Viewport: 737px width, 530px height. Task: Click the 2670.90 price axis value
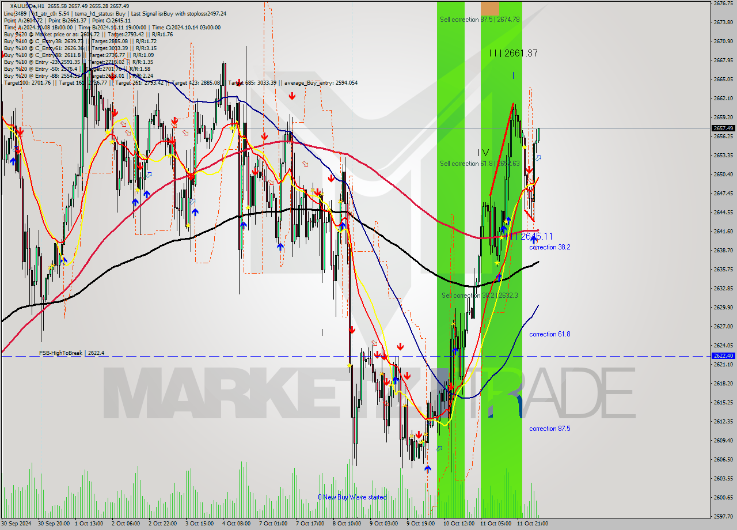point(723,41)
